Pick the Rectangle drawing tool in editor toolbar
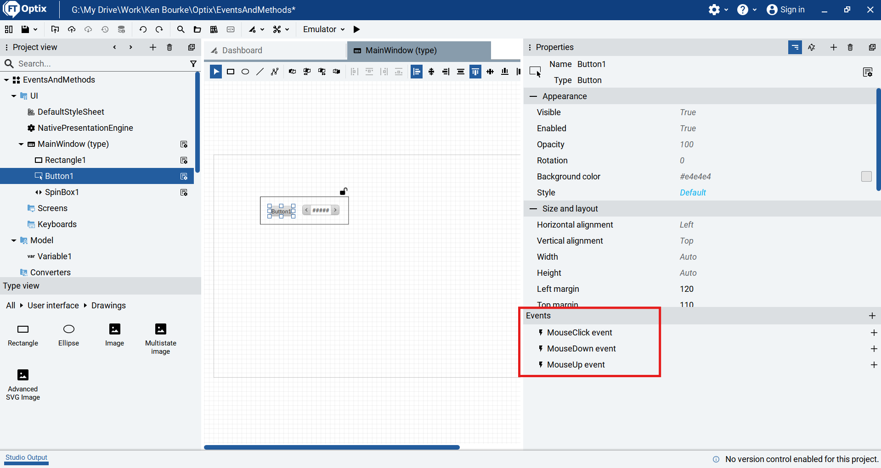Image resolution: width=881 pixels, height=468 pixels. [231, 72]
